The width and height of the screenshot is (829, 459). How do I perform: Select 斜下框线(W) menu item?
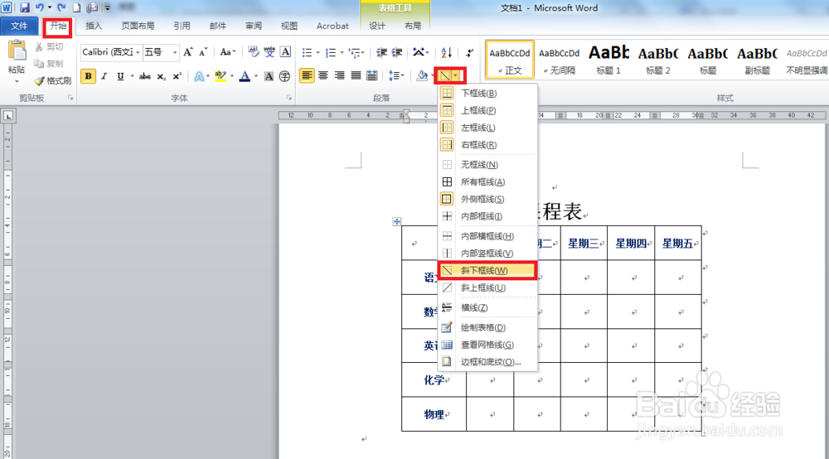[x=487, y=270]
